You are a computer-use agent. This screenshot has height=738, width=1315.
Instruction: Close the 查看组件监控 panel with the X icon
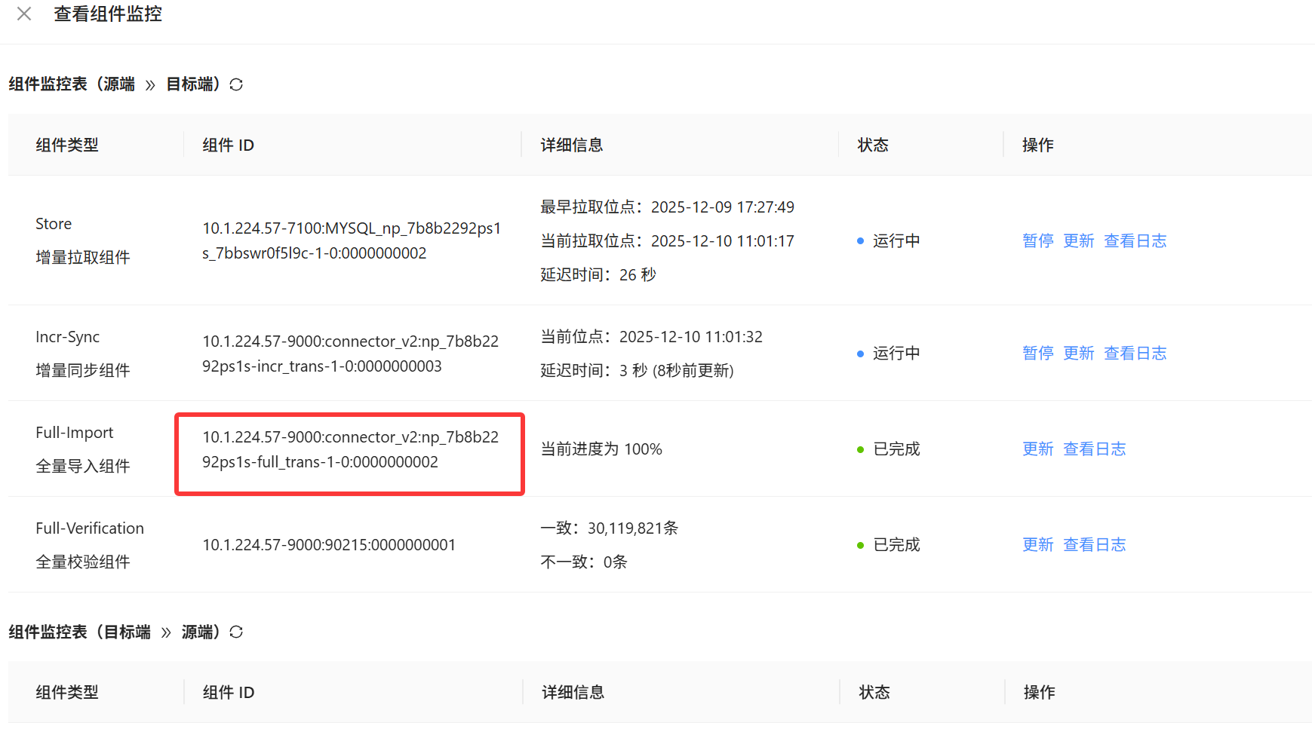24,14
